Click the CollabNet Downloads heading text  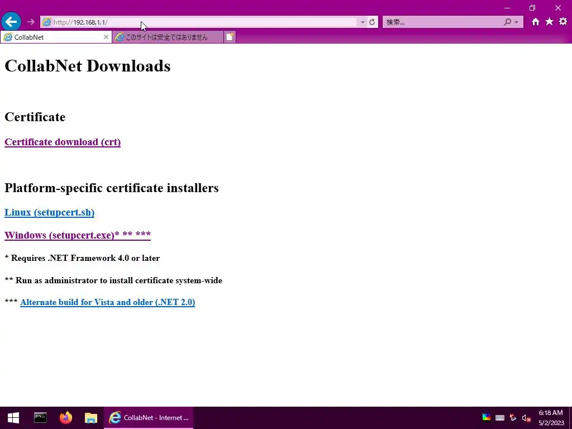(88, 66)
